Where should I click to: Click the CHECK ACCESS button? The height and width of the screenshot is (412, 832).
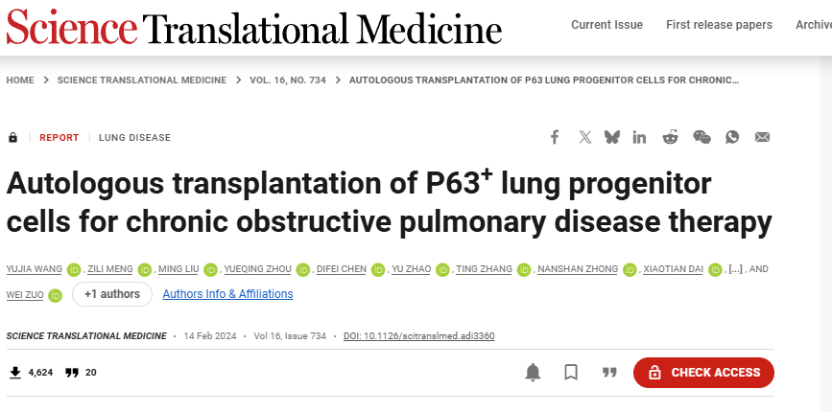pos(703,373)
